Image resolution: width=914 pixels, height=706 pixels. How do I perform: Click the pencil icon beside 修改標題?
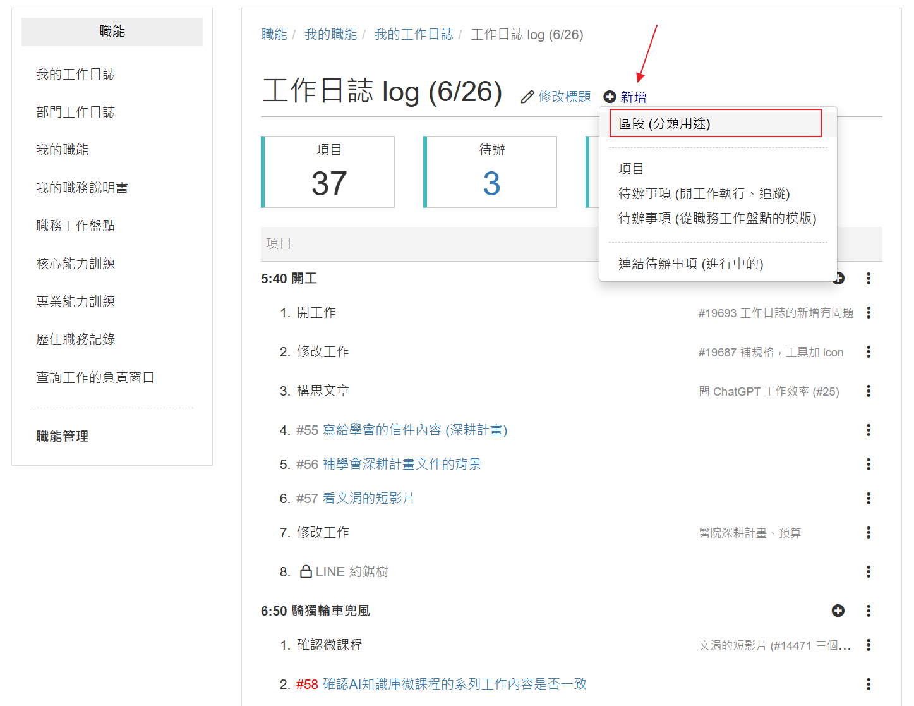click(x=527, y=97)
